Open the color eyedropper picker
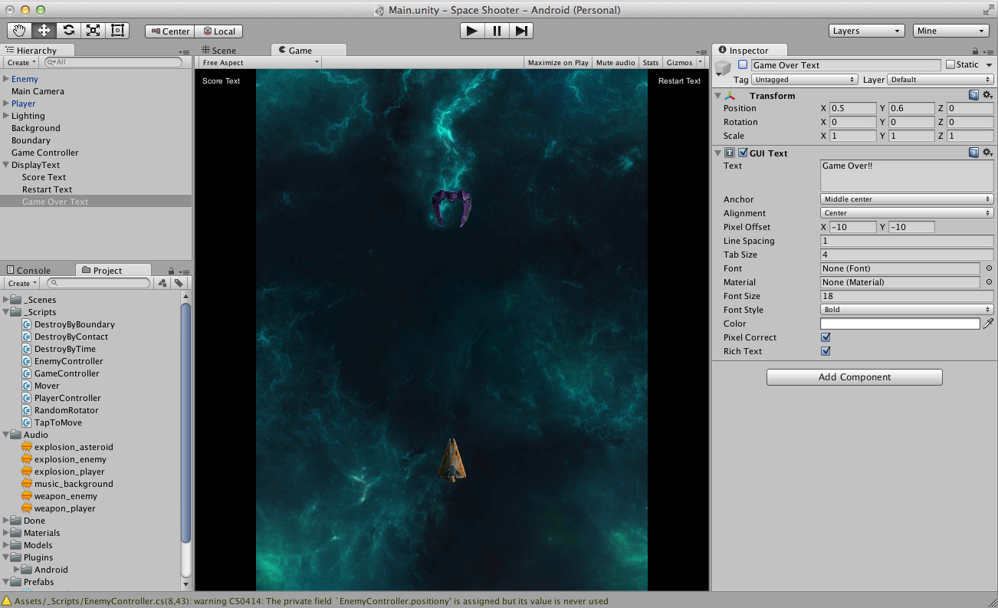Screen dimensions: 998x608 [x=988, y=324]
